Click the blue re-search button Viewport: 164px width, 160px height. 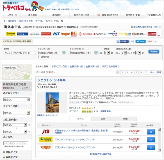[x=154, y=52]
